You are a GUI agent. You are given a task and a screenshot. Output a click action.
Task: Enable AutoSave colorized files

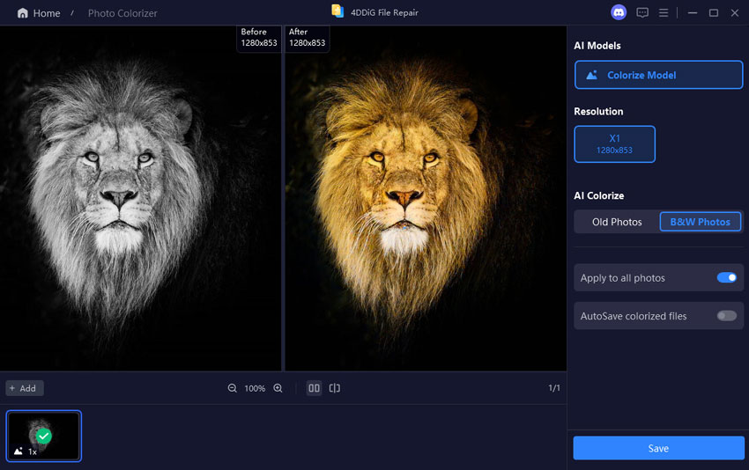click(727, 316)
